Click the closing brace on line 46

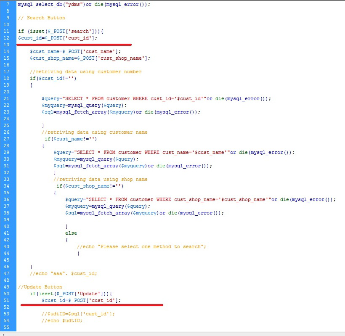click(31, 267)
